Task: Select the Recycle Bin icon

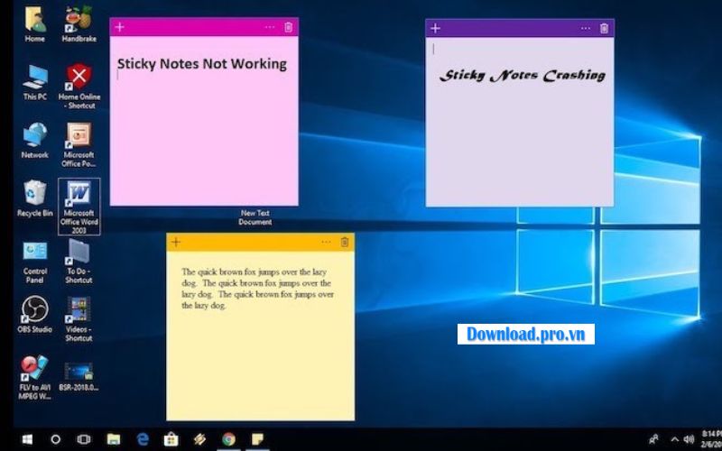Action: 35,198
